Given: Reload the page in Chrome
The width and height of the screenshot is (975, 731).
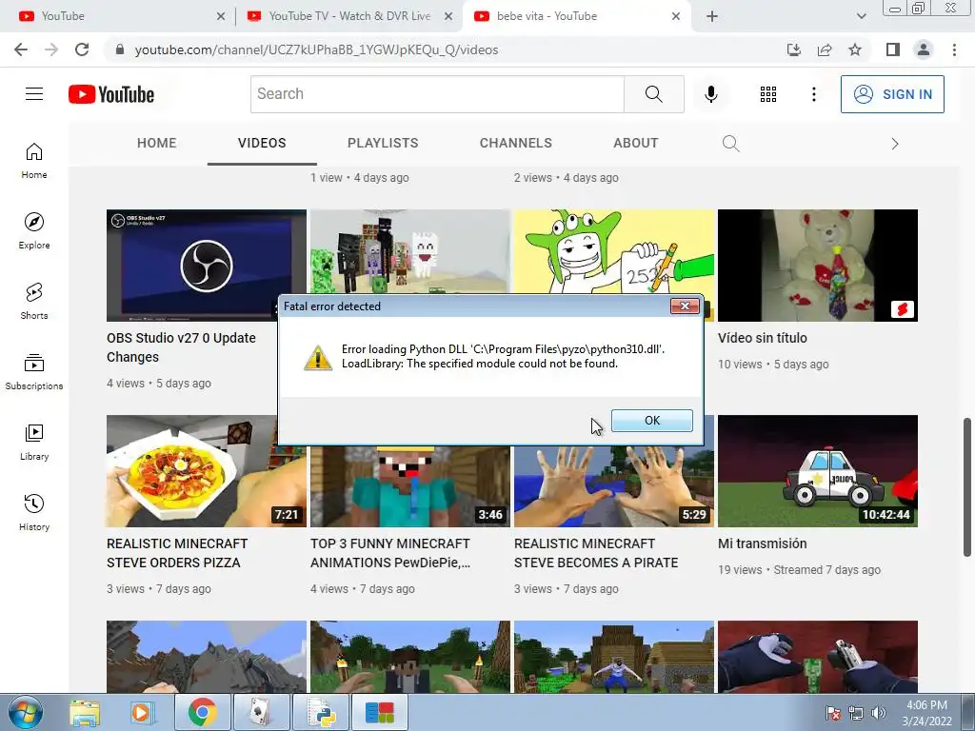Looking at the screenshot, I should [82, 49].
